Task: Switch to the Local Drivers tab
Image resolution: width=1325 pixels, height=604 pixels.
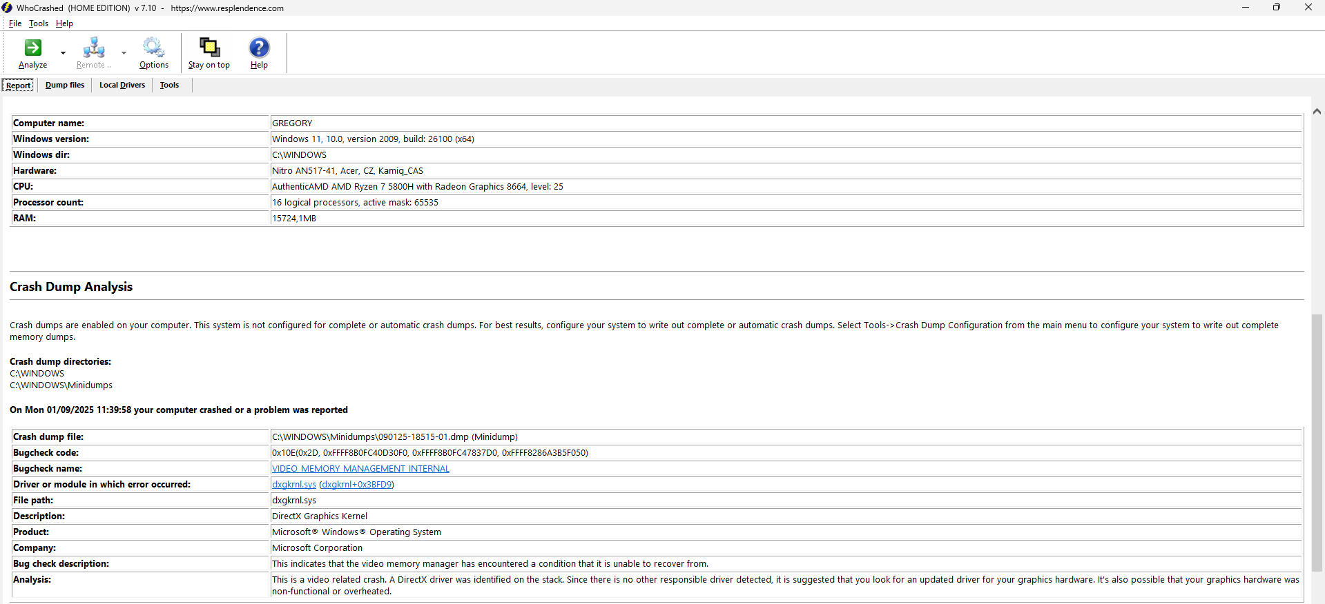Action: tap(122, 85)
